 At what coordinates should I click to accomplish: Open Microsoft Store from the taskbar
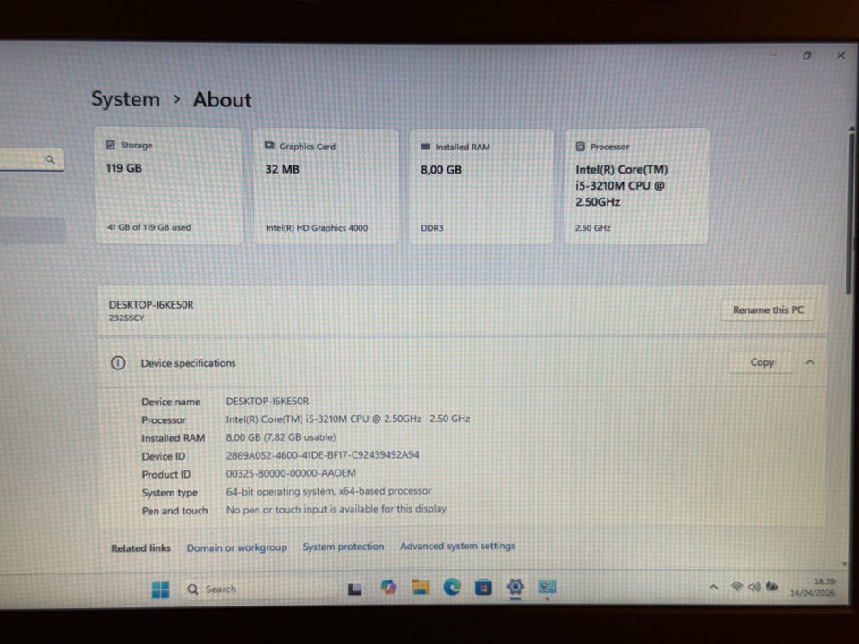tap(483, 588)
